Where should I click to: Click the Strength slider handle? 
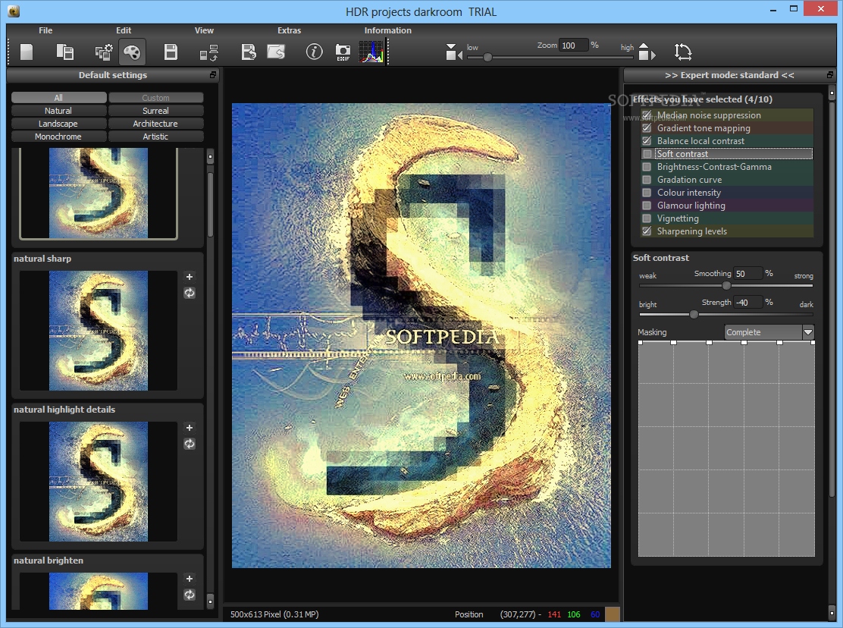point(694,315)
